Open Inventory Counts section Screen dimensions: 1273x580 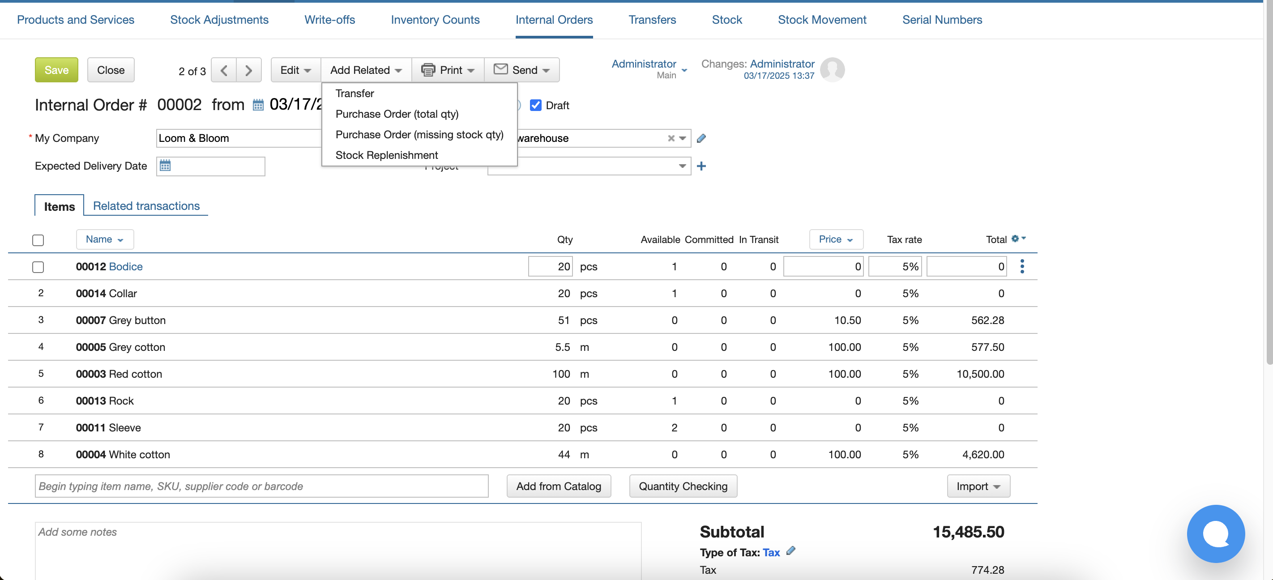click(x=436, y=20)
